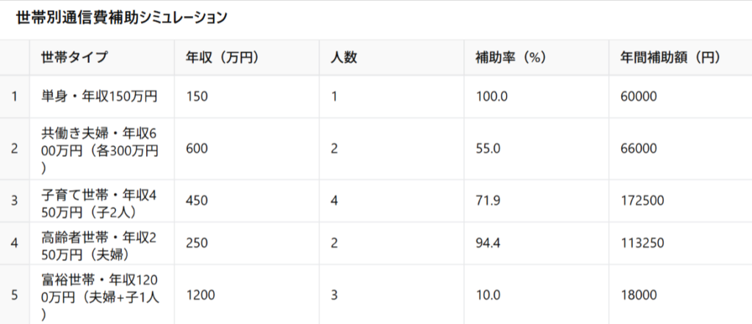Screen dimensions: 752x324
Task: Click the 単身・年収150万円 cell
Action: 99,96
